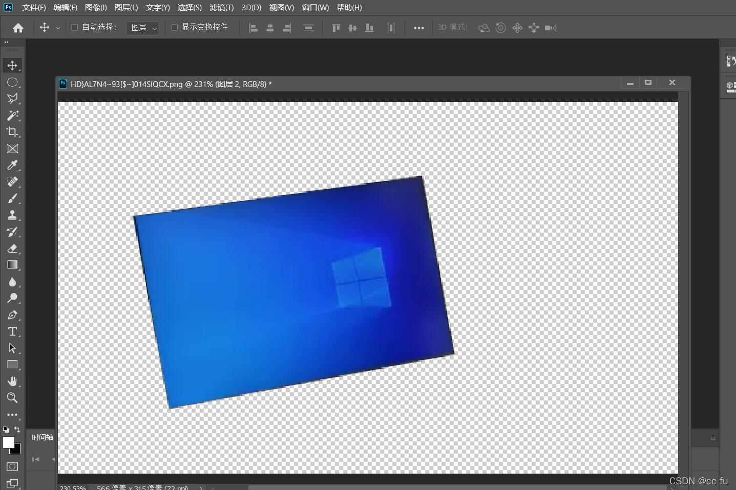Open the 滤镜(T) menu

[x=222, y=7]
